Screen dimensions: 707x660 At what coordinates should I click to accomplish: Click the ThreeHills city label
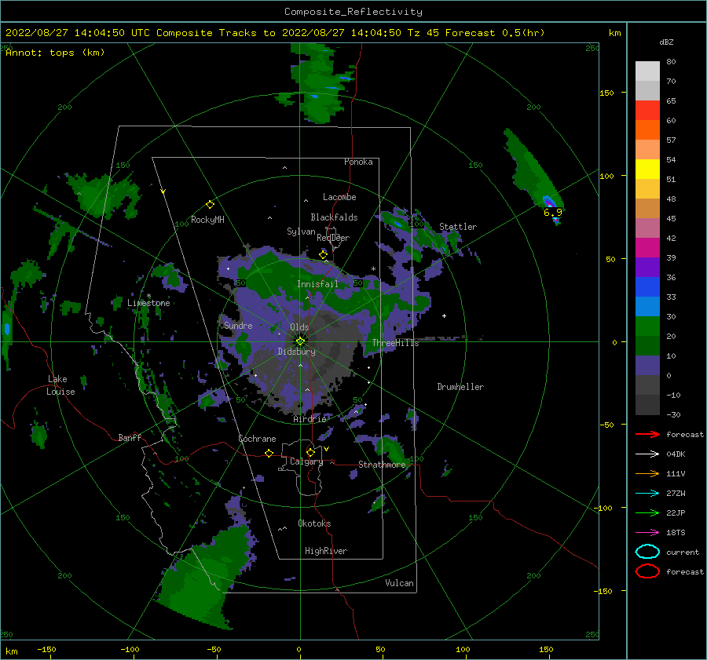[395, 343]
